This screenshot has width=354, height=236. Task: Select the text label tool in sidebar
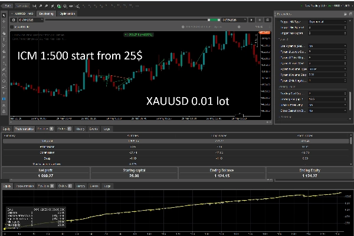4,93
